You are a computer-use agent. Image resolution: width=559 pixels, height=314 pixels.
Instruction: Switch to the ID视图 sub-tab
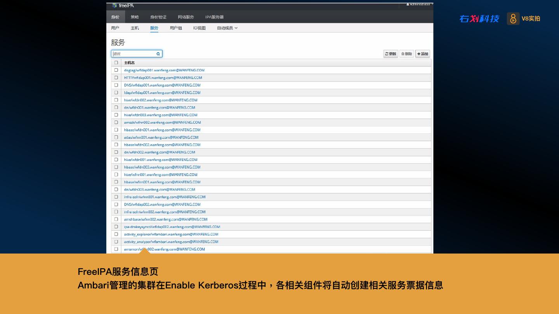tap(200, 28)
